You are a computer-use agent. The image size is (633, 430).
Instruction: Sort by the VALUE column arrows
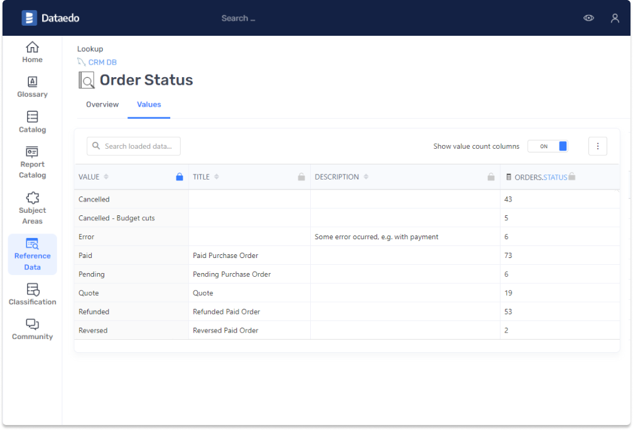click(106, 177)
